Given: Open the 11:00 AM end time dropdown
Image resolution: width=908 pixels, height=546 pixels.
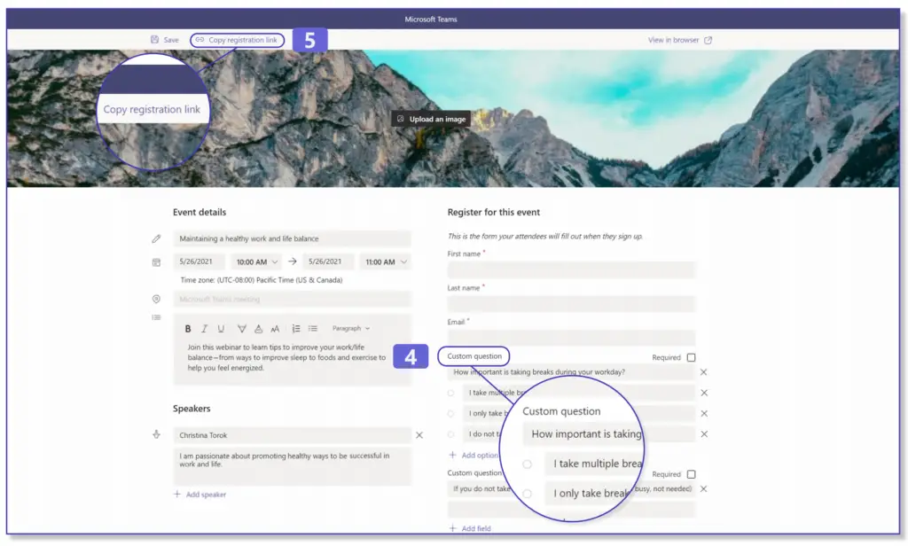Looking at the screenshot, I should [x=385, y=262].
